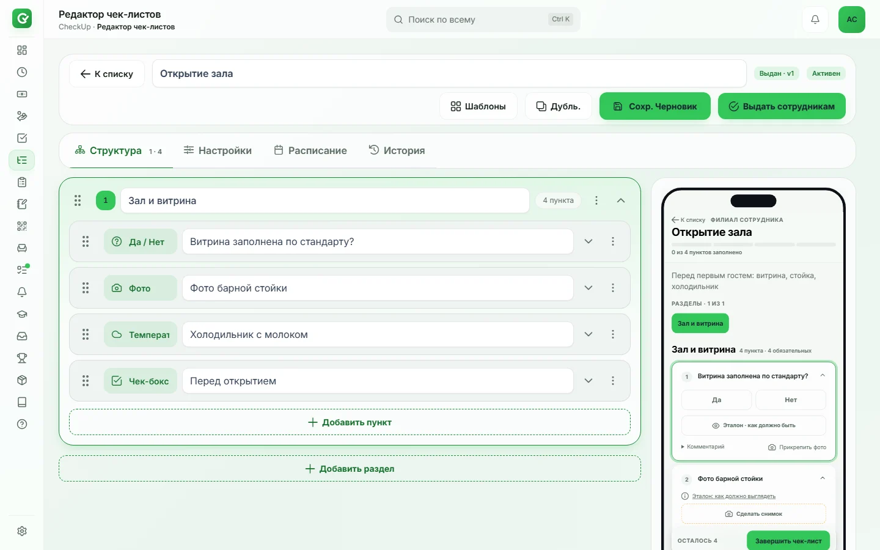Click Выдать сотрудникам button
This screenshot has width=880, height=550.
pyautogui.click(x=782, y=106)
